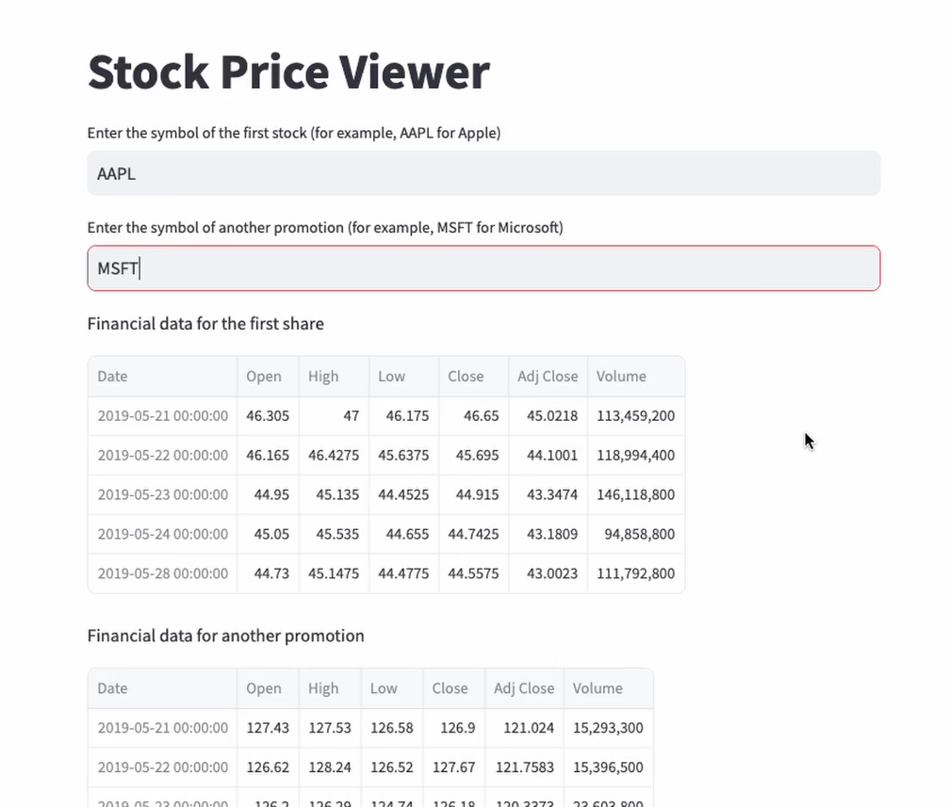
Task: Select the 15,396,500 volume cell
Action: coord(608,767)
